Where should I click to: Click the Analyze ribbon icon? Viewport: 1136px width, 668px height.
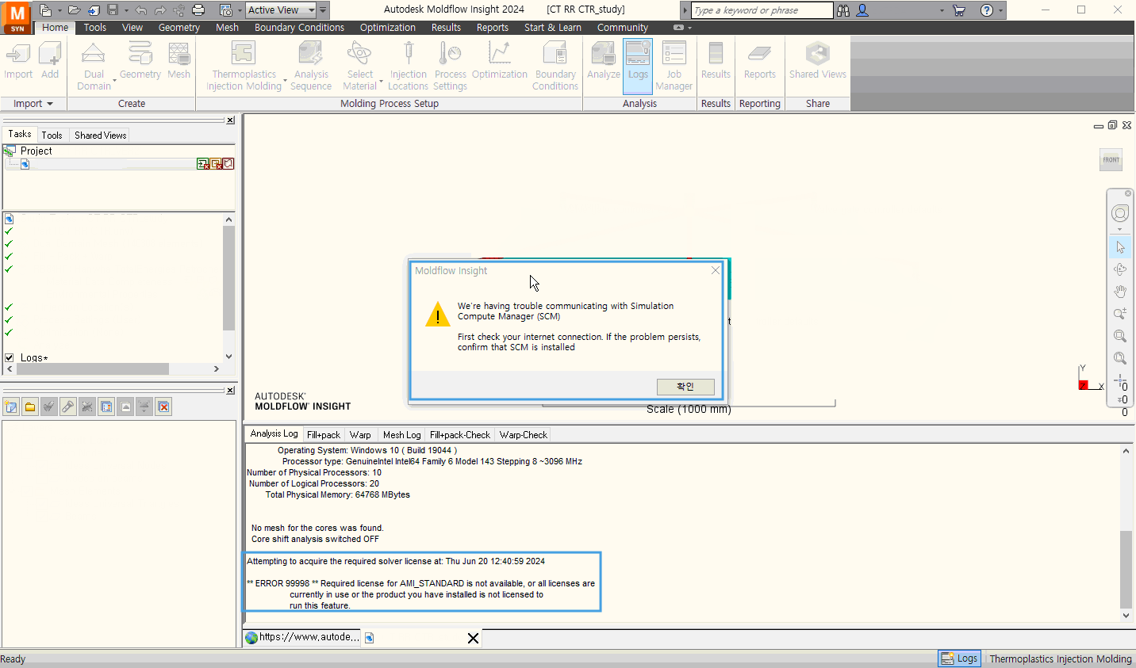tap(604, 61)
